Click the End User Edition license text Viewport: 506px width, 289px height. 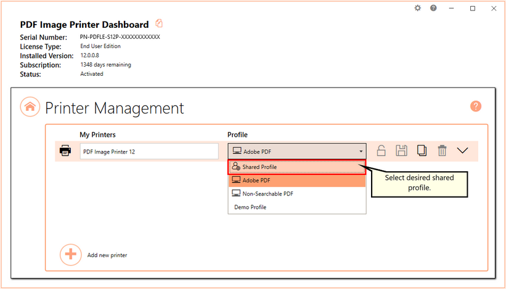pyautogui.click(x=100, y=46)
